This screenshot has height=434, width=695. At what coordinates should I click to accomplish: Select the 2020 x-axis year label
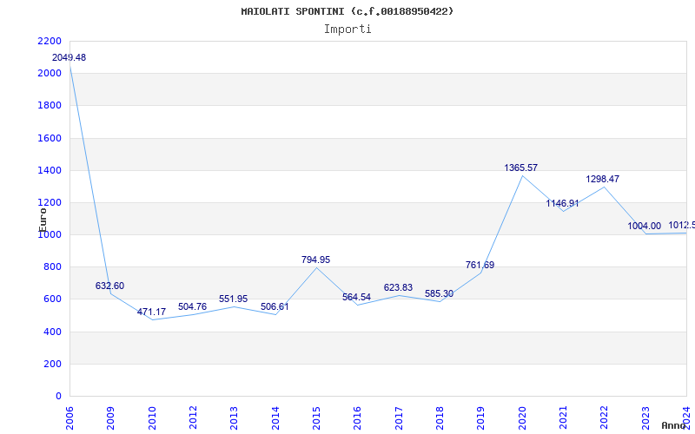(x=522, y=417)
